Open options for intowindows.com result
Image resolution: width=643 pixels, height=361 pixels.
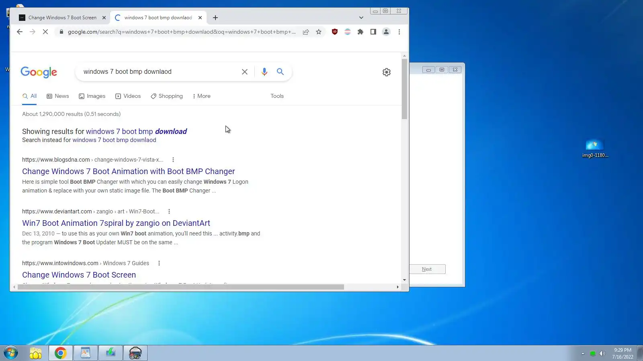159,263
